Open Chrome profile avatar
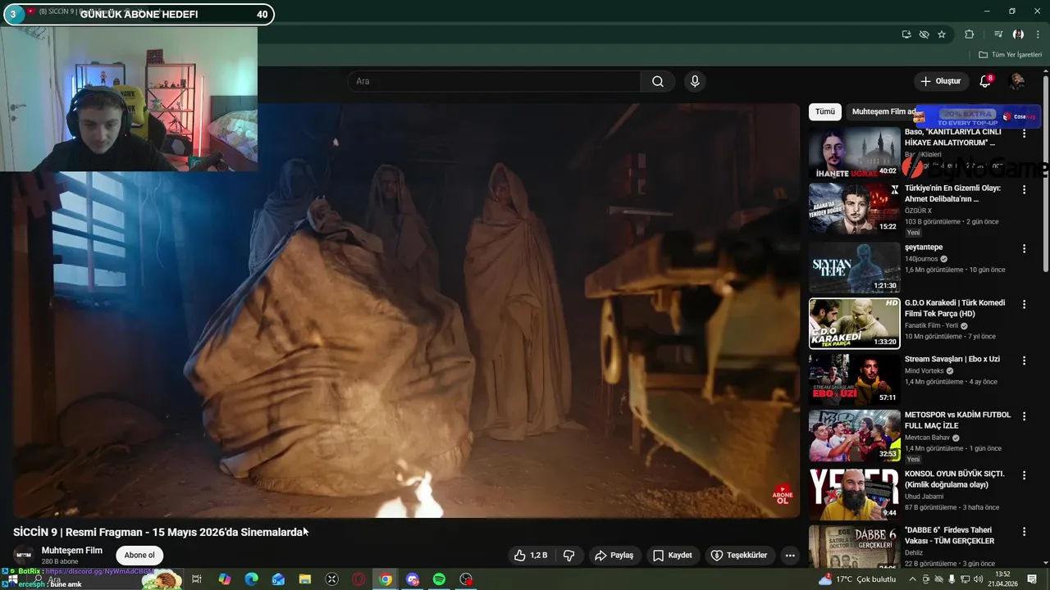This screenshot has width=1050, height=590. (1018, 34)
